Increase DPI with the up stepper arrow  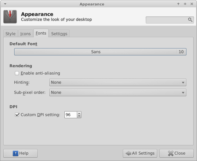79,113
